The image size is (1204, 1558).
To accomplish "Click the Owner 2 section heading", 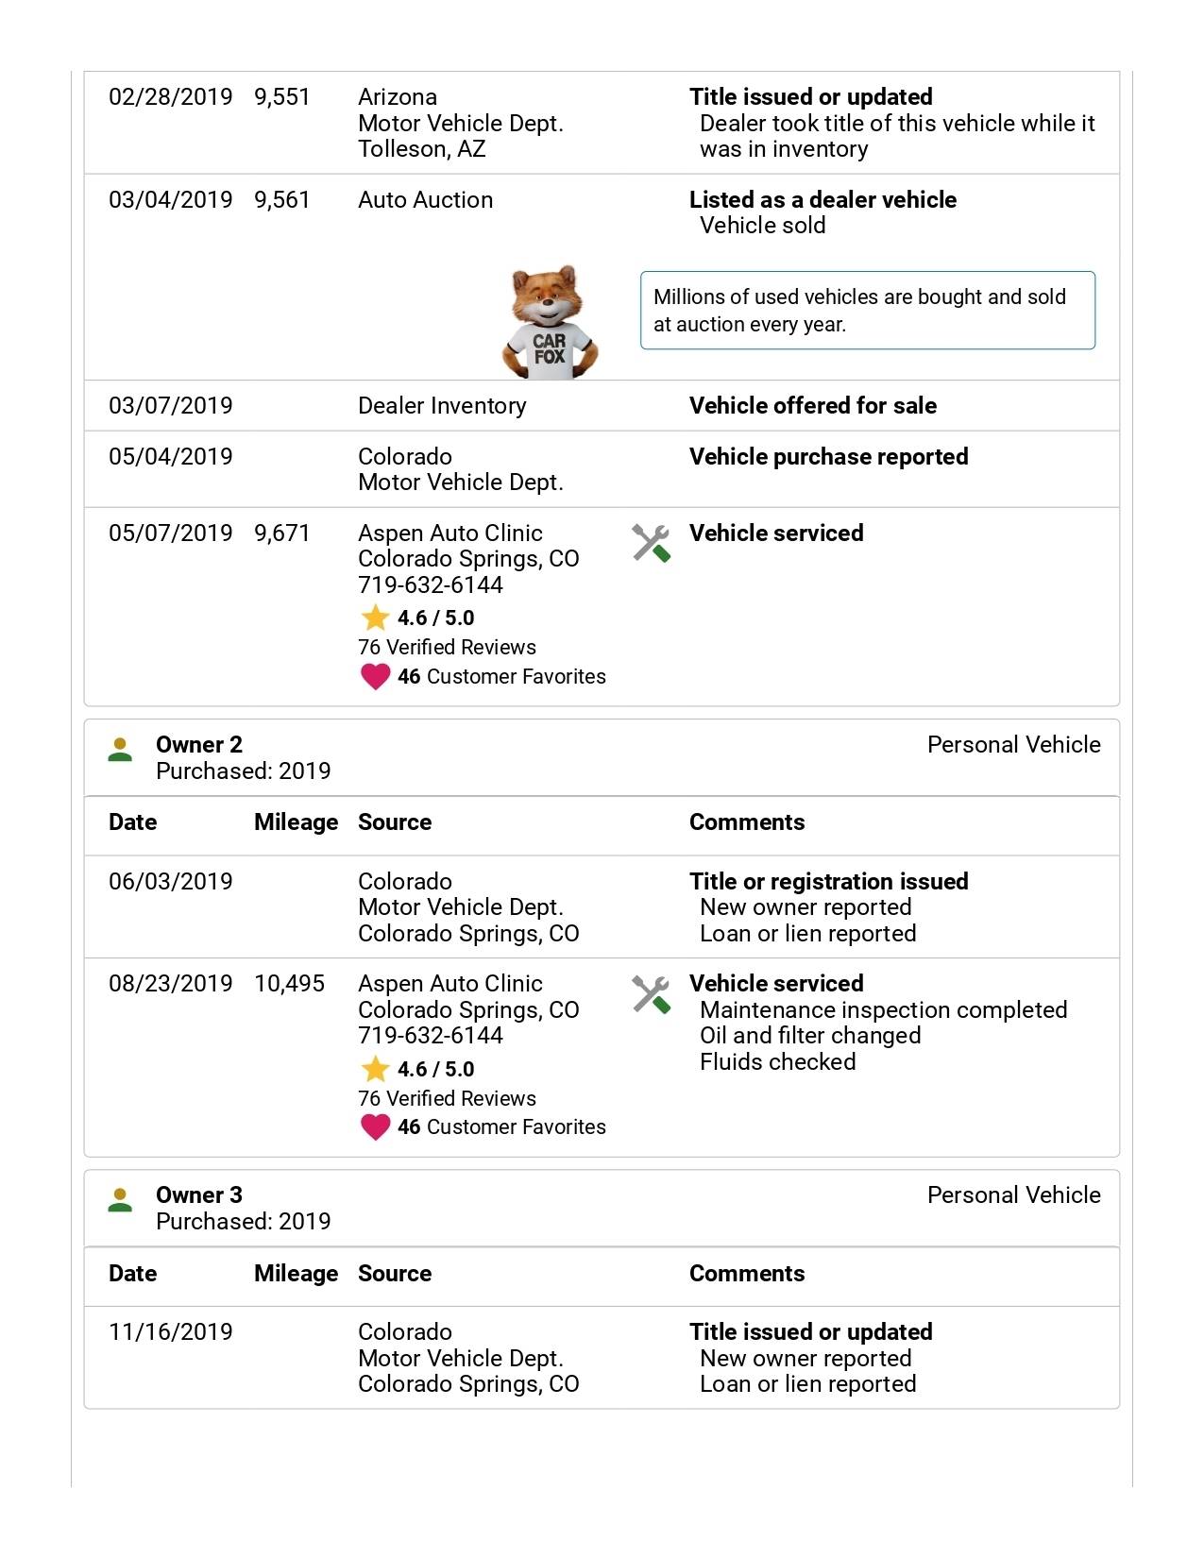I will [198, 745].
